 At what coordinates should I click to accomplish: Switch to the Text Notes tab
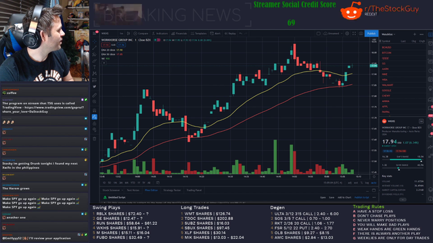[133, 190]
